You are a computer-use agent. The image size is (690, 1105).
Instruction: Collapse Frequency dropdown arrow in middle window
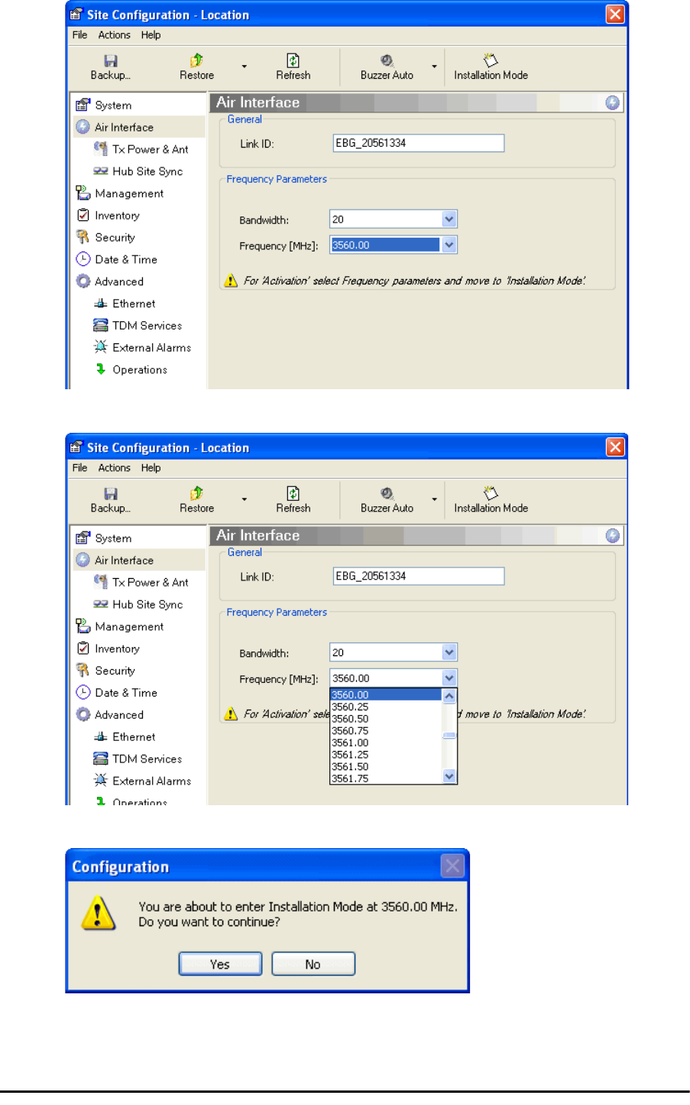pyautogui.click(x=449, y=678)
